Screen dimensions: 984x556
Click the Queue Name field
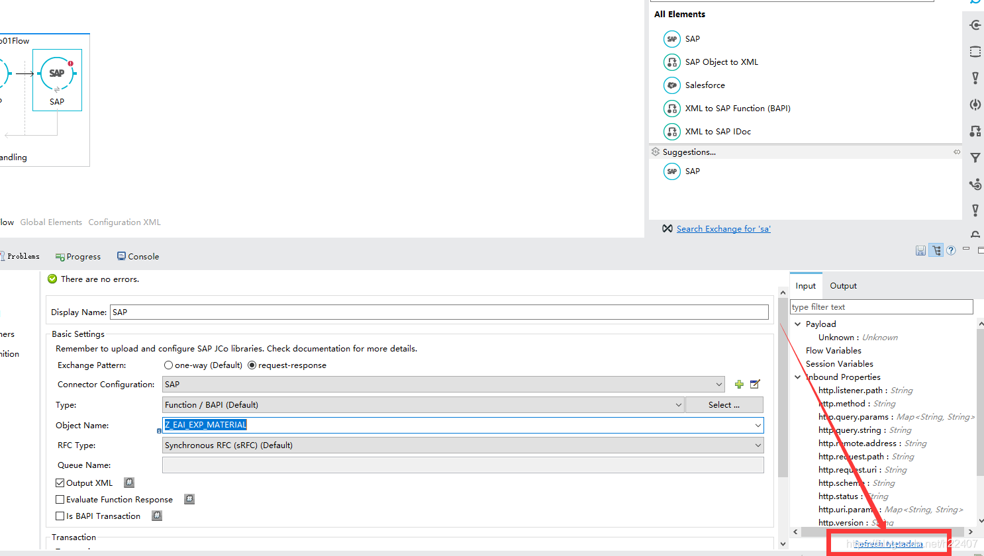[x=463, y=465]
